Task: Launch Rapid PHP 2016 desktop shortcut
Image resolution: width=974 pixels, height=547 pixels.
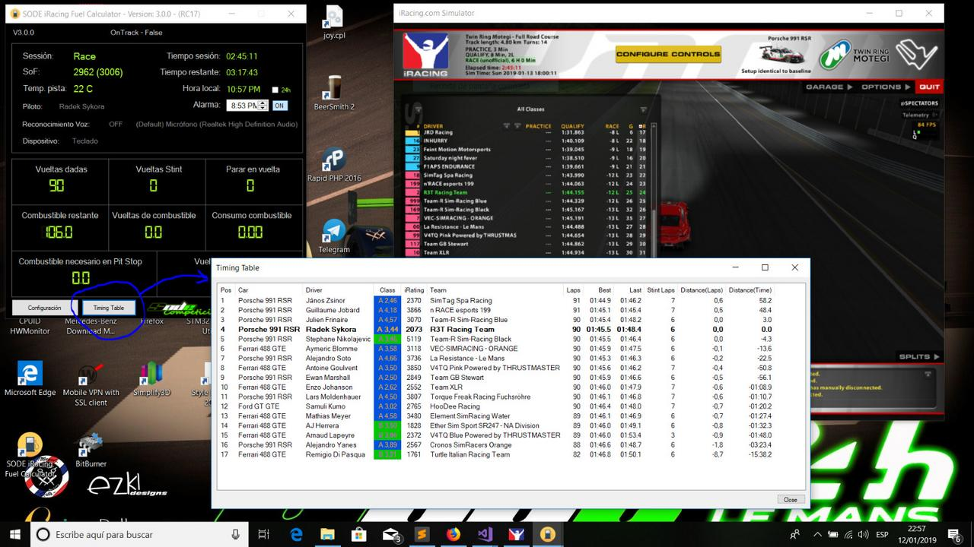Action: point(334,165)
